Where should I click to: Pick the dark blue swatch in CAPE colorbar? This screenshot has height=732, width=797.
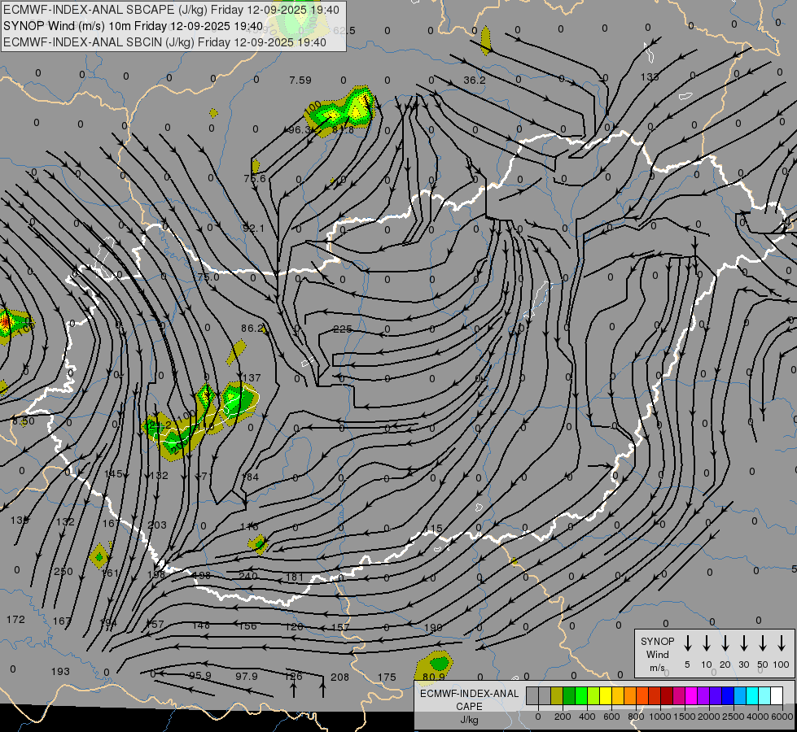[x=727, y=695]
